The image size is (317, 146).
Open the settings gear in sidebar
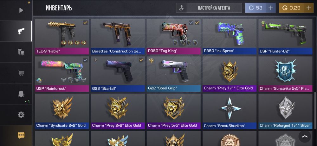[x=21, y=115]
